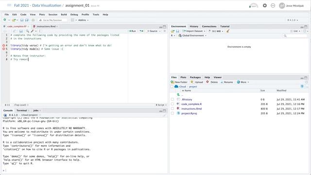Click the Upload button
The image size is (311, 175).
pos(197,82)
